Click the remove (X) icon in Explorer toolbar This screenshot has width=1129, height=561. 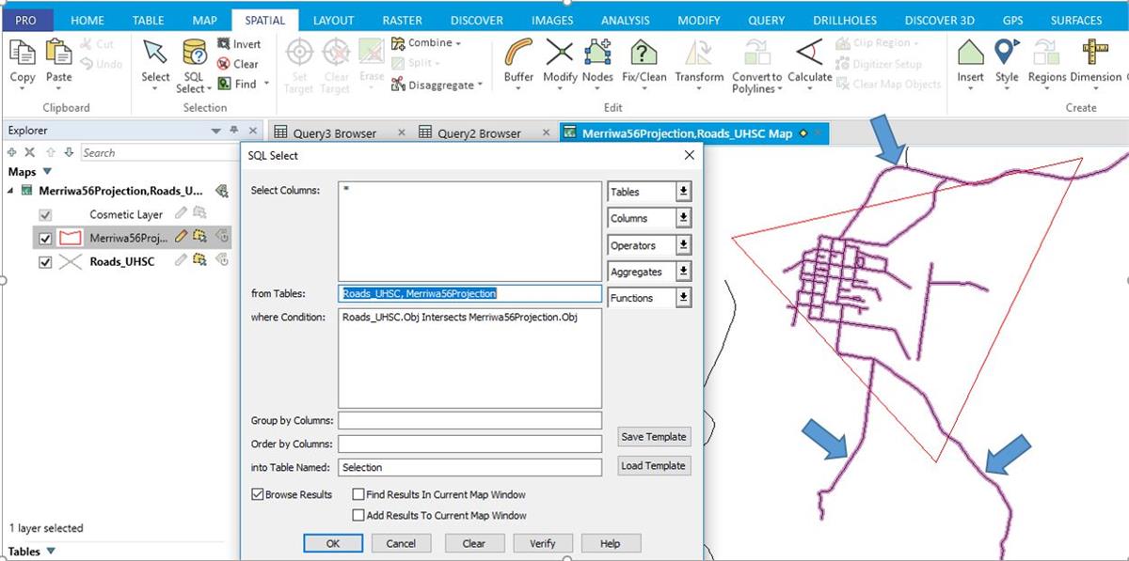pos(29,152)
